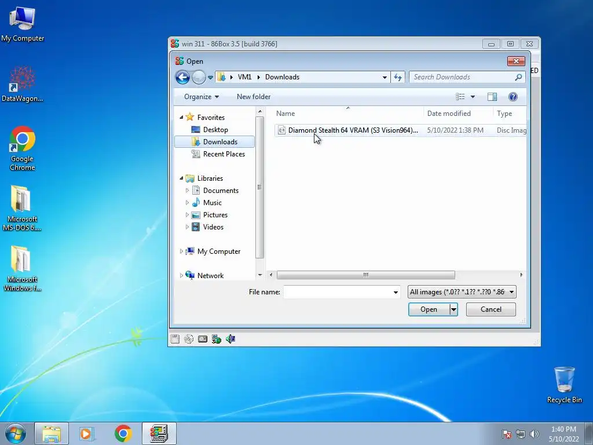Click the 86Box taskbar button
Screen dimensions: 593x445
pyautogui.click(x=159, y=433)
